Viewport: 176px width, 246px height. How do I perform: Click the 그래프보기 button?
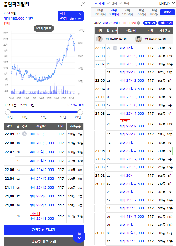[165, 23]
